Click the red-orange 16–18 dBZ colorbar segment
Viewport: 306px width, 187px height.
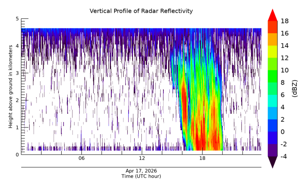click(x=272, y=27)
